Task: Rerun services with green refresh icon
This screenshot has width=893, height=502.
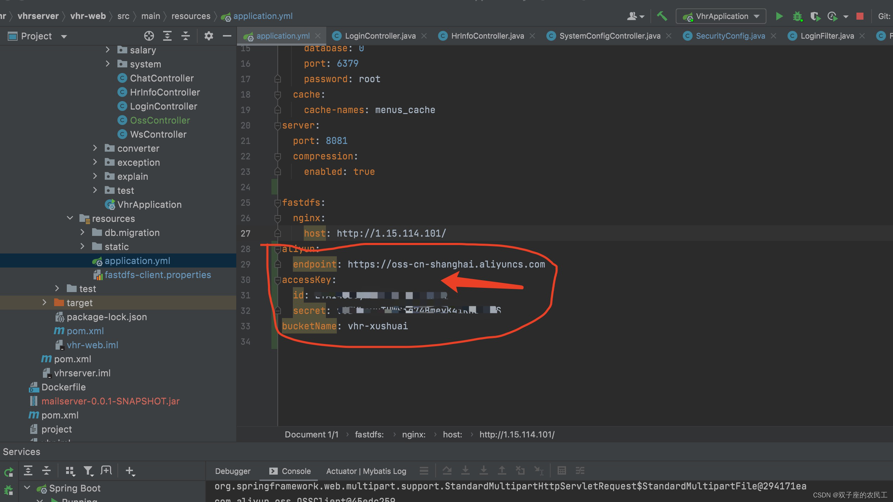Action: point(9,472)
